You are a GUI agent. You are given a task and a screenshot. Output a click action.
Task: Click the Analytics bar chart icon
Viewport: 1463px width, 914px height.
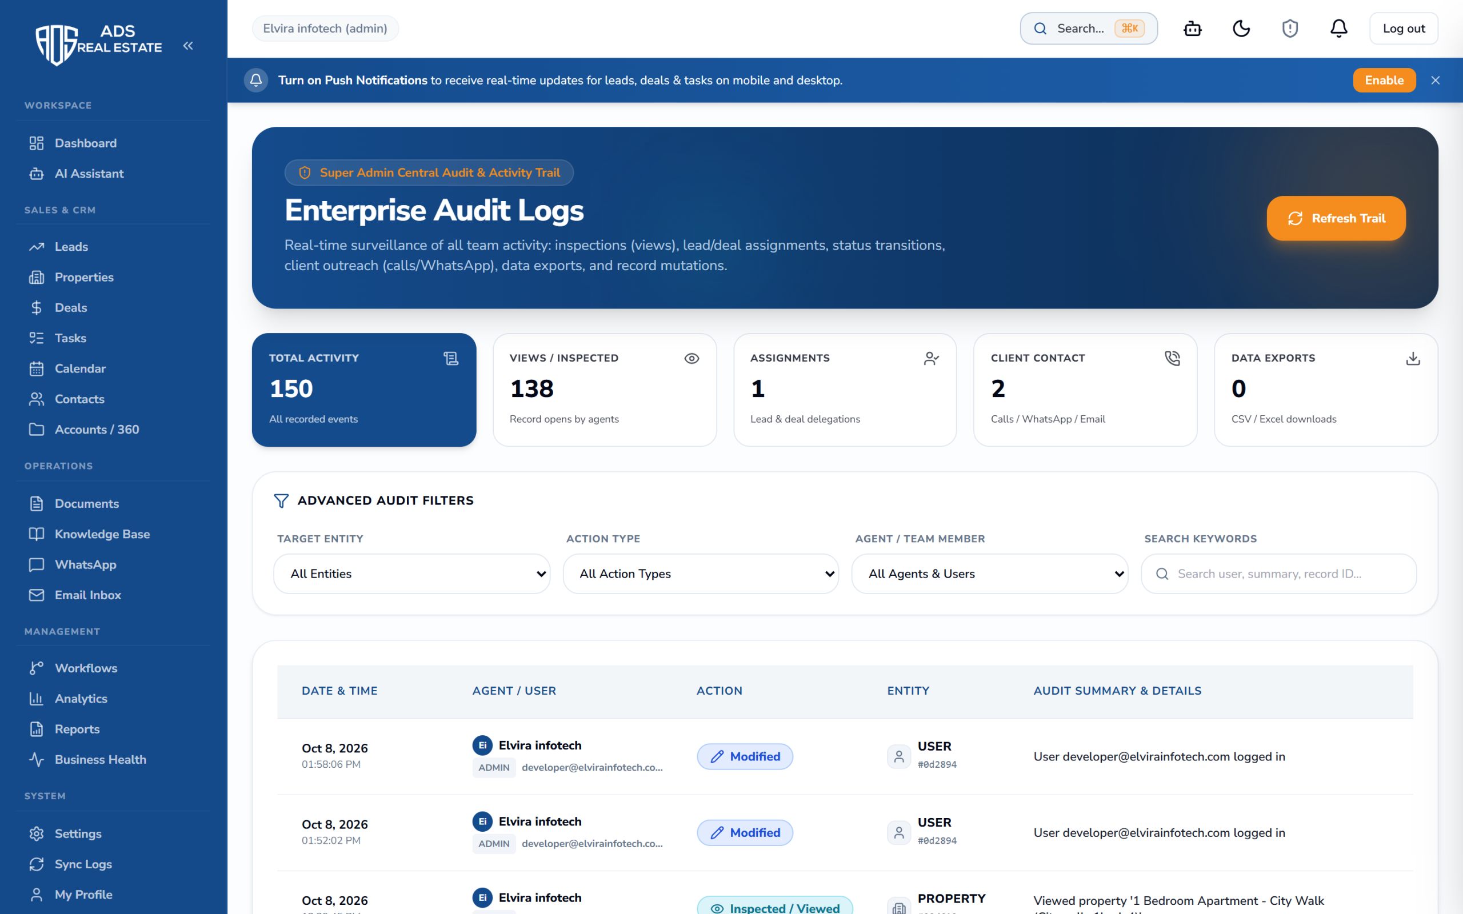36,699
